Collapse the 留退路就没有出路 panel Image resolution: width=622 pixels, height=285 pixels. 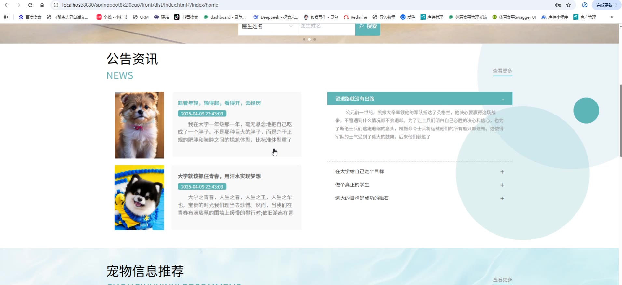pyautogui.click(x=503, y=99)
